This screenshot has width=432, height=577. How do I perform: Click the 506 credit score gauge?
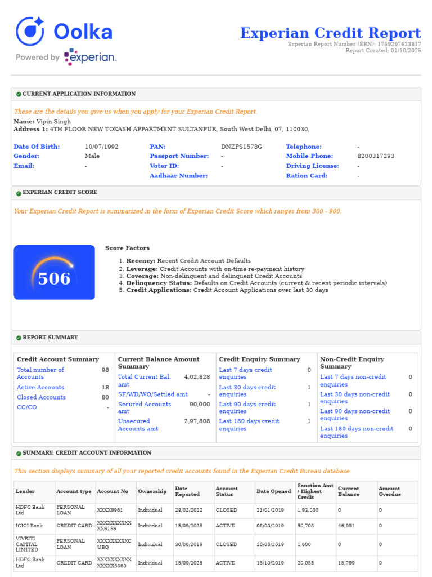point(55,272)
